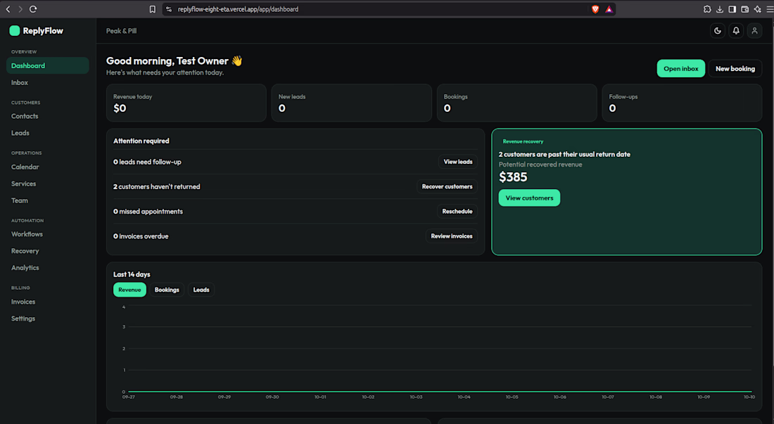Open Recovery in sidebar
Screen dimensions: 774x424
tap(25, 250)
